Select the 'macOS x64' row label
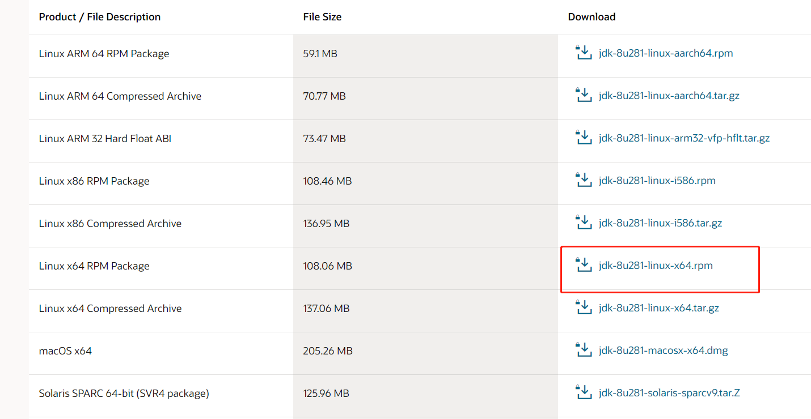This screenshot has height=419, width=811. click(65, 351)
